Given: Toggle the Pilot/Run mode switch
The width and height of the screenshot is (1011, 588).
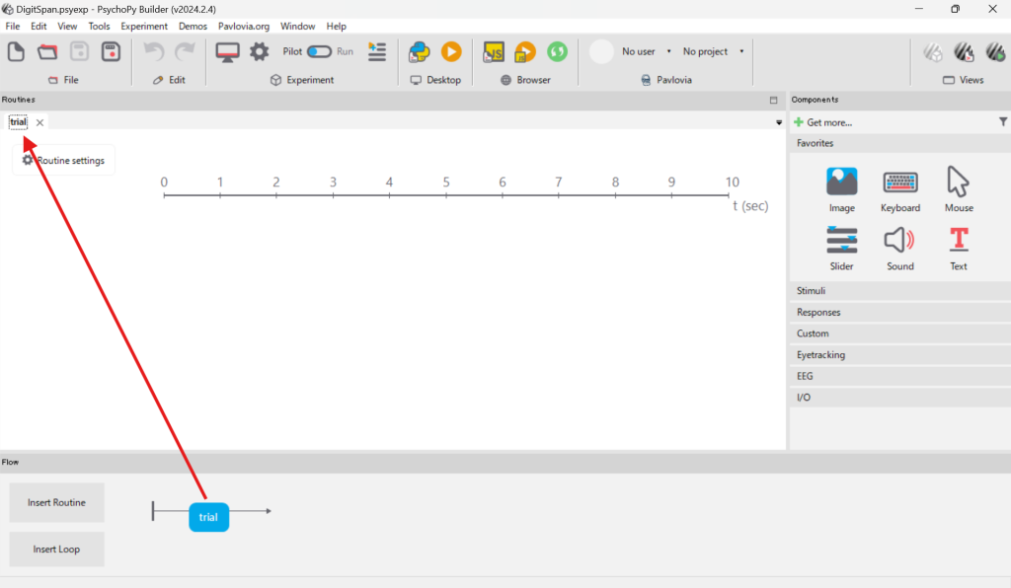Looking at the screenshot, I should (319, 51).
